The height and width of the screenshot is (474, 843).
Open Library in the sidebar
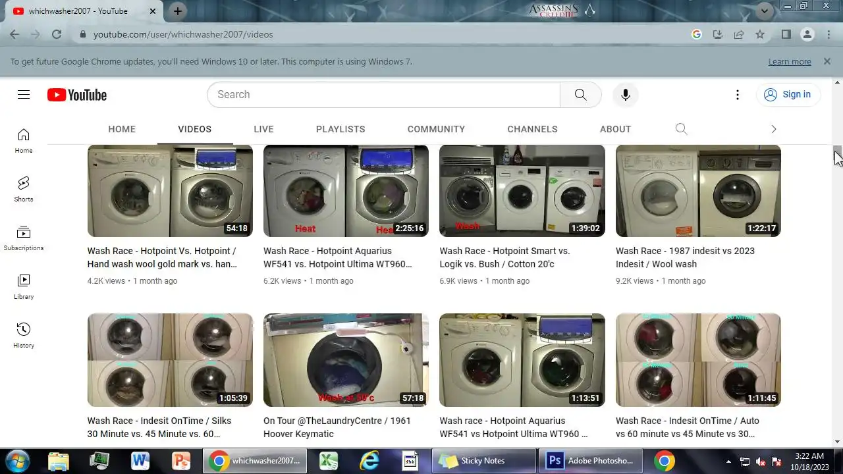24,287
